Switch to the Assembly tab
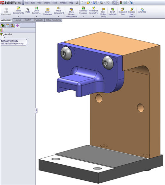Viewport: 165px width, 185px height. click(6, 20)
